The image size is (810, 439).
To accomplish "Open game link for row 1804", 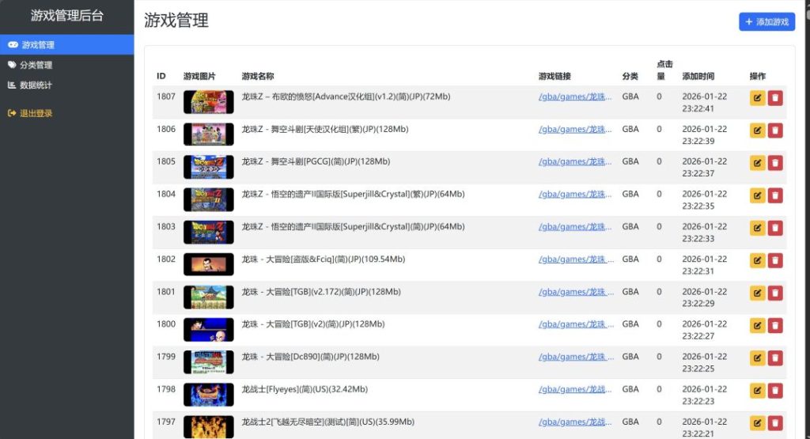I will click(x=575, y=195).
